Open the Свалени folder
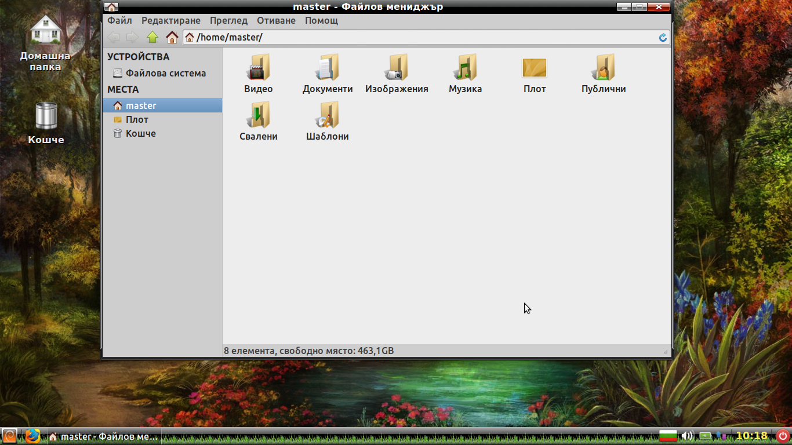The width and height of the screenshot is (792, 445). coord(258,121)
